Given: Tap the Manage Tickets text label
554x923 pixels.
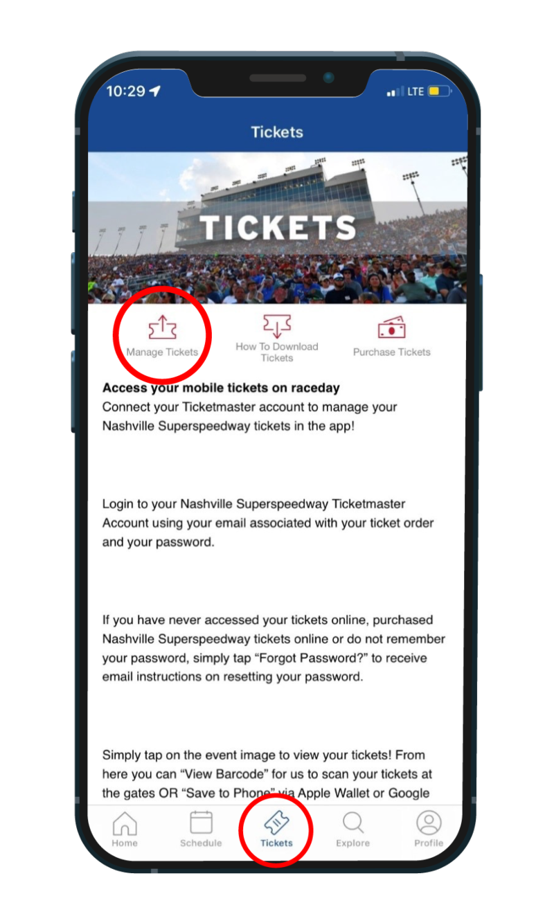Looking at the screenshot, I should coord(162,352).
